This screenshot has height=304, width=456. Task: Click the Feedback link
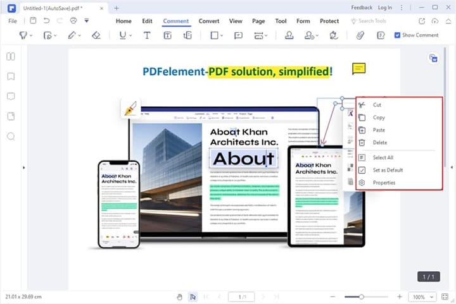[362, 8]
